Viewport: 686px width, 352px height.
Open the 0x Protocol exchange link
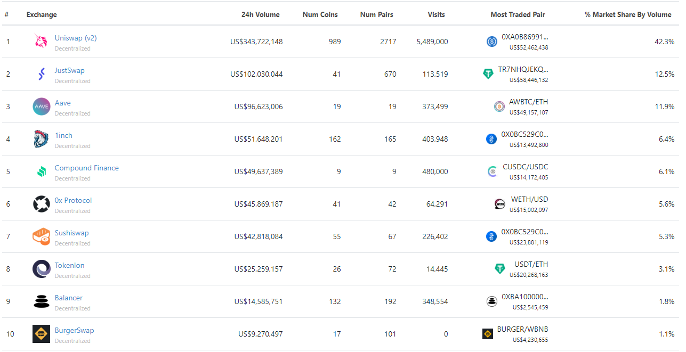(x=73, y=200)
